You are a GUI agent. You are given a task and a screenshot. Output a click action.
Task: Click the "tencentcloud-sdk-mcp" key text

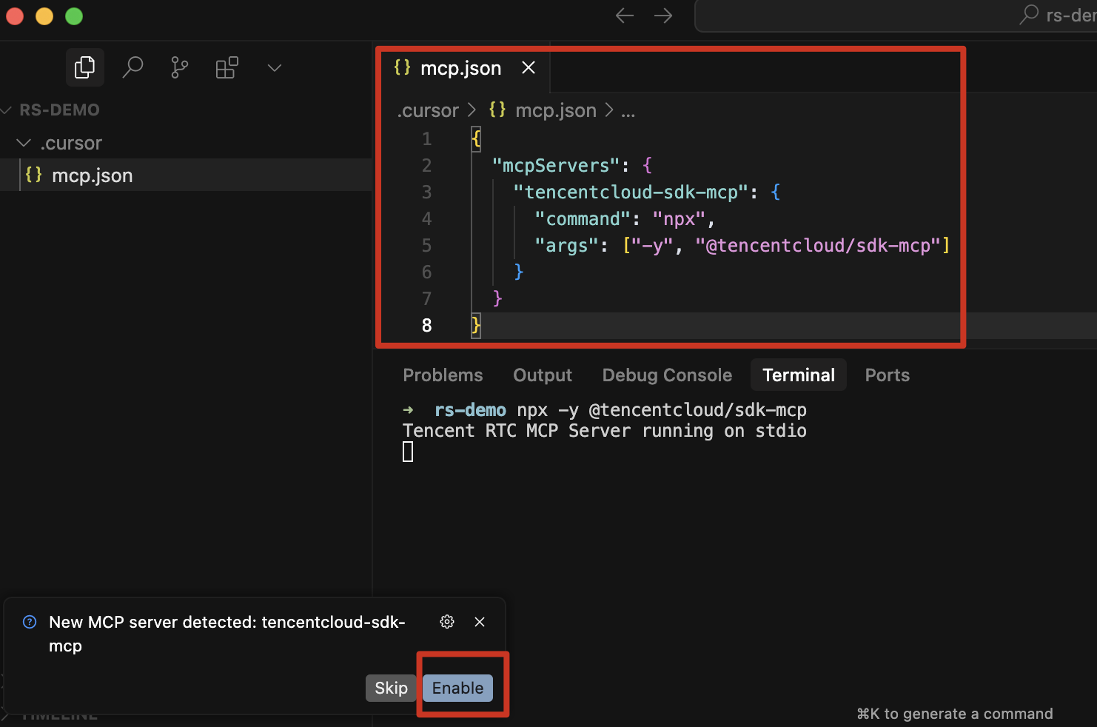631,192
